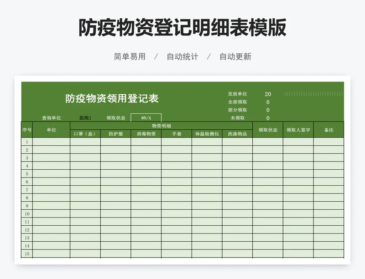Click the 物资明细 merged header
365x279 pixels.
pos(162,126)
